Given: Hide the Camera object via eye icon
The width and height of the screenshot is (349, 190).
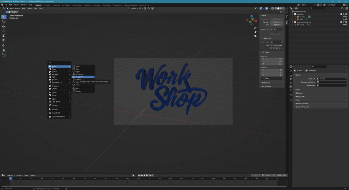Looking at the screenshot, I should (x=343, y=17).
